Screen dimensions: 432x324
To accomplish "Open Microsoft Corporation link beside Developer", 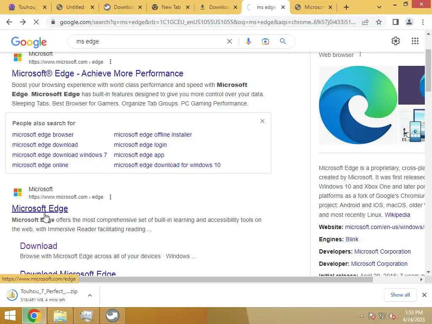I will pyautogui.click(x=379, y=264).
